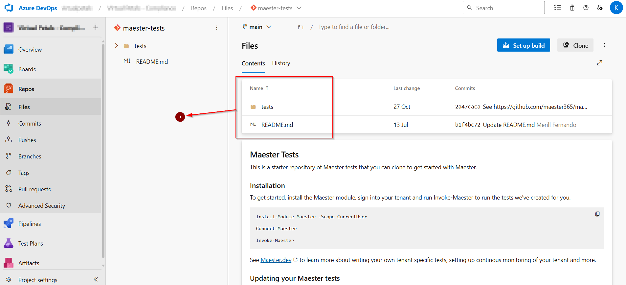The image size is (626, 285).
Task: Click the Commits icon in sidebar
Action: click(9, 123)
